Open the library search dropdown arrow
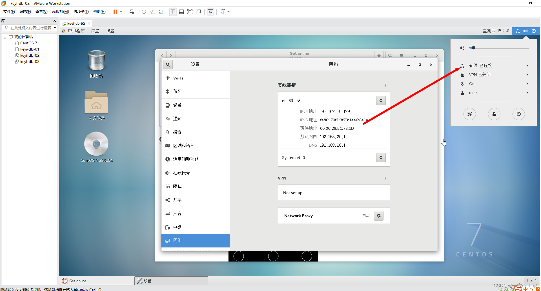This screenshot has height=291, width=541. [x=55, y=28]
